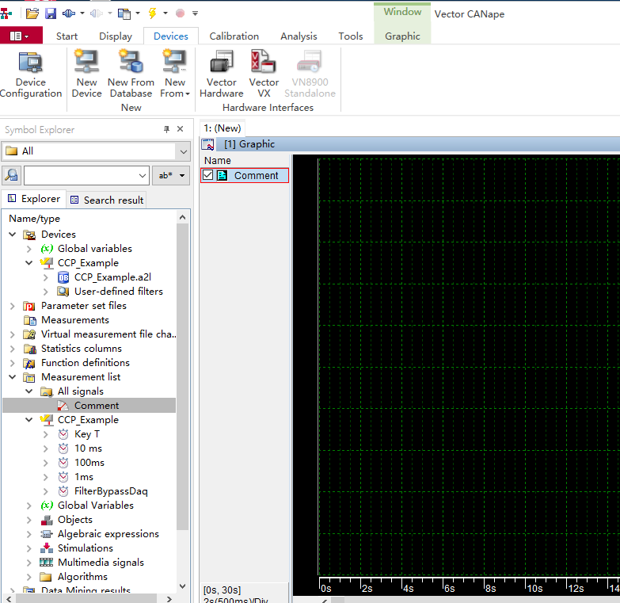Open Vector Hardware interfaces
620x603 pixels.
click(x=222, y=74)
